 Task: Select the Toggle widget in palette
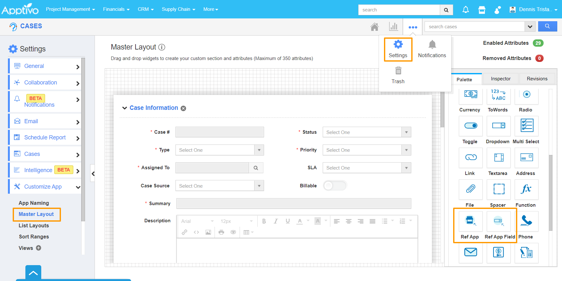[470, 126]
